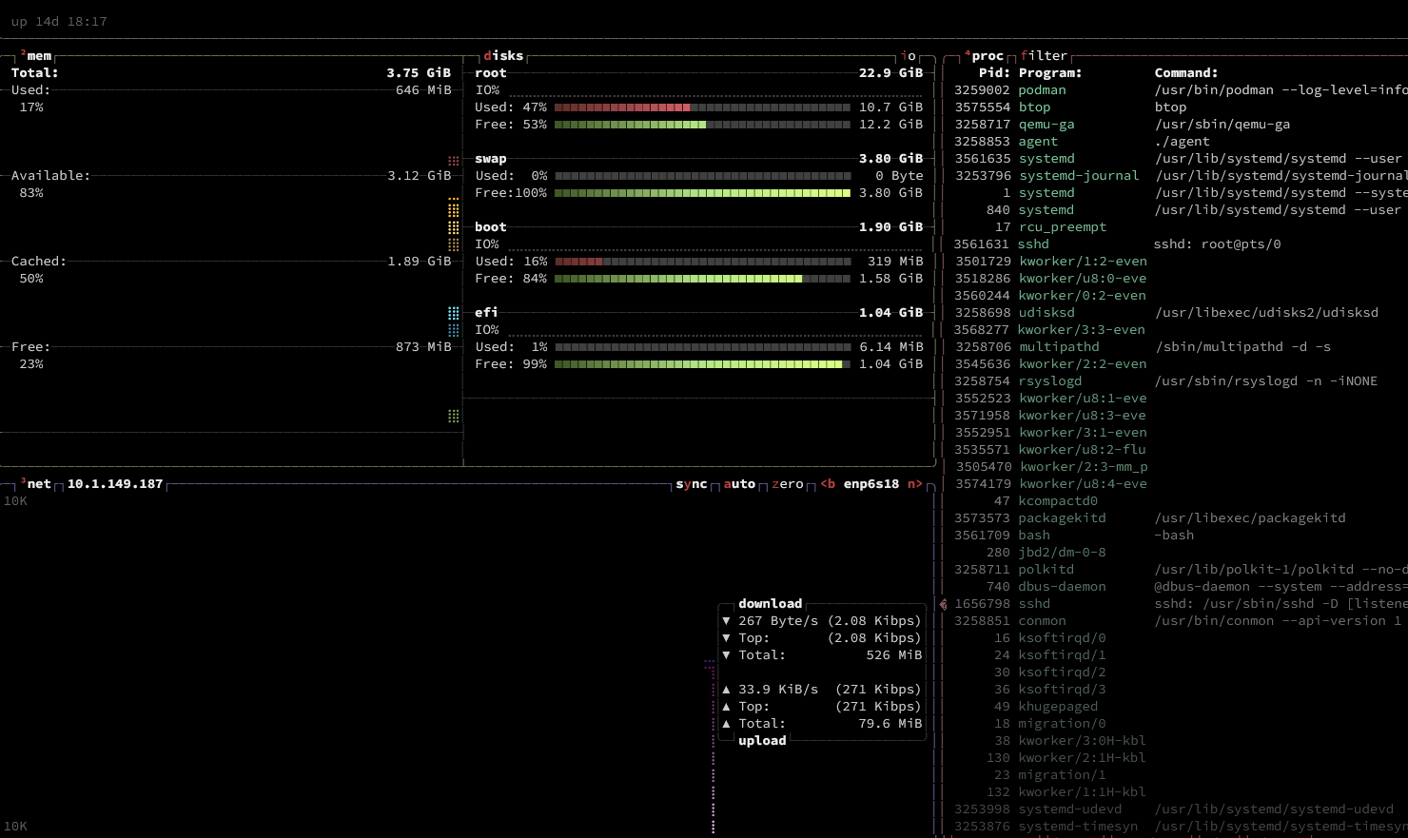
Task: Select the kcompactd0 process row
Action: pyautogui.click(x=1180, y=501)
